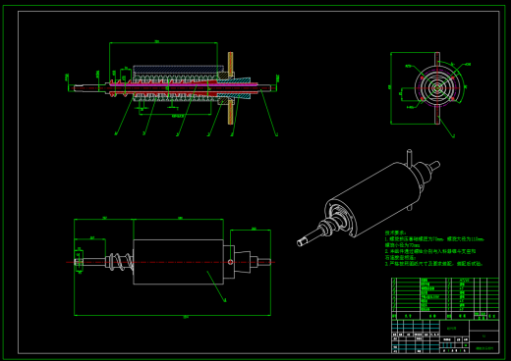Click the first technical requirement note line
511x361 pixels.
click(x=434, y=239)
